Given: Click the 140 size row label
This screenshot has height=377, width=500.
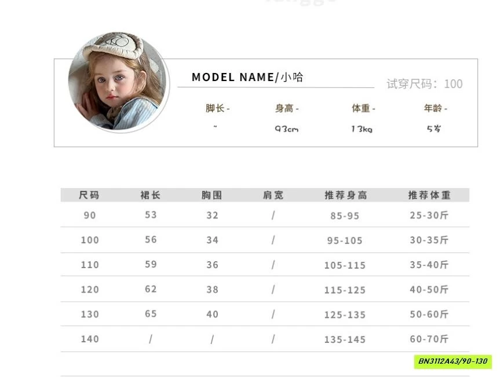Looking at the screenshot, I should [x=90, y=339].
